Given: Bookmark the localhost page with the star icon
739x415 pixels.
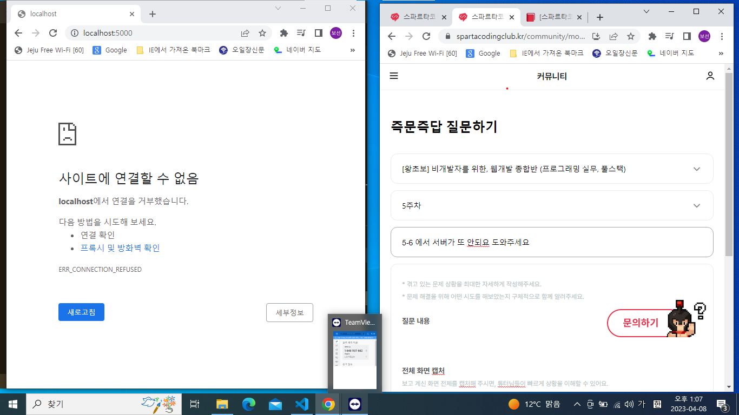Looking at the screenshot, I should coord(262,33).
